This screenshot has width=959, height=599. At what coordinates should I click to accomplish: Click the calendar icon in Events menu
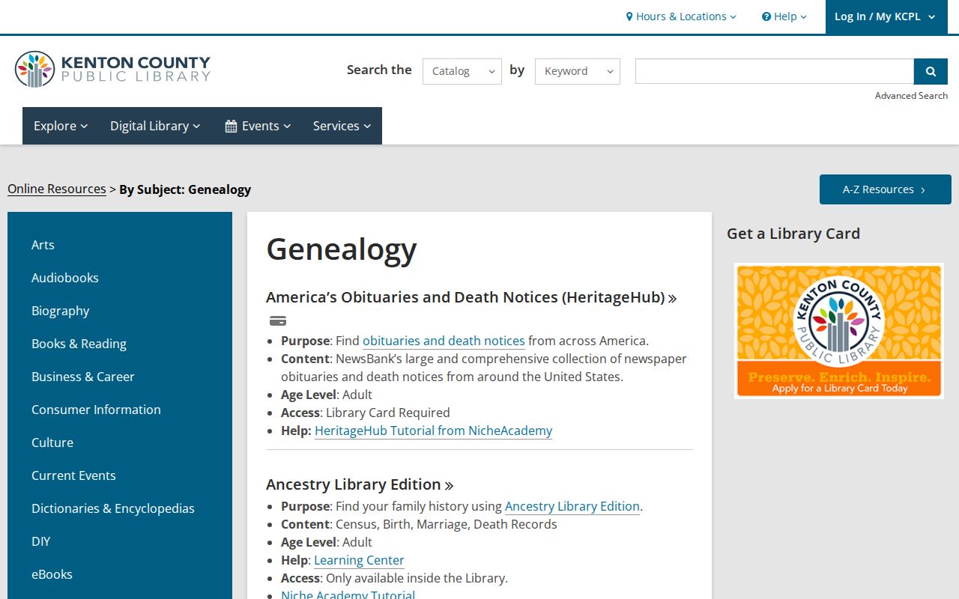pyautogui.click(x=231, y=127)
